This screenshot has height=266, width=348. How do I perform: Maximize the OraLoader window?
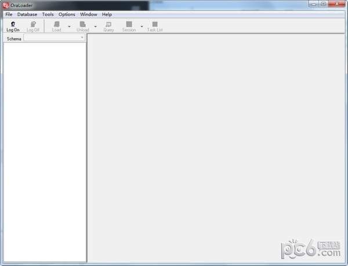click(x=324, y=4)
